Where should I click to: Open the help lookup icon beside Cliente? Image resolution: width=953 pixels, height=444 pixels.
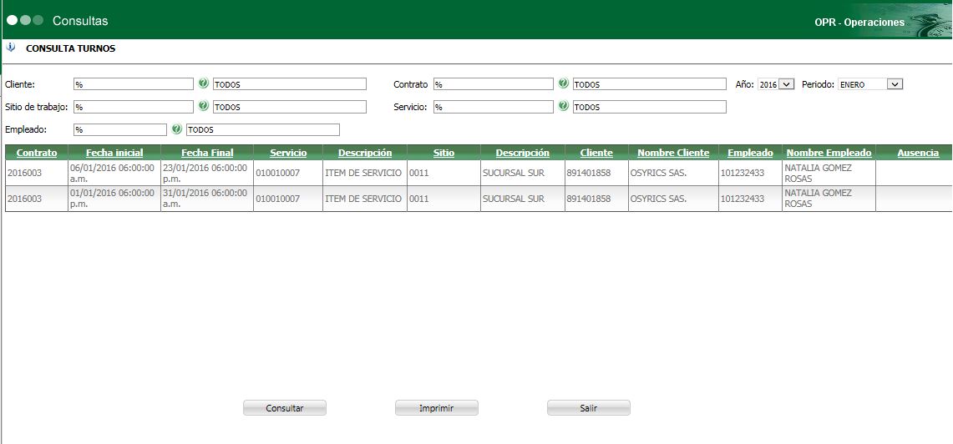pos(204,83)
